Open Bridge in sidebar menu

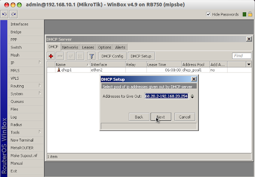(25, 32)
